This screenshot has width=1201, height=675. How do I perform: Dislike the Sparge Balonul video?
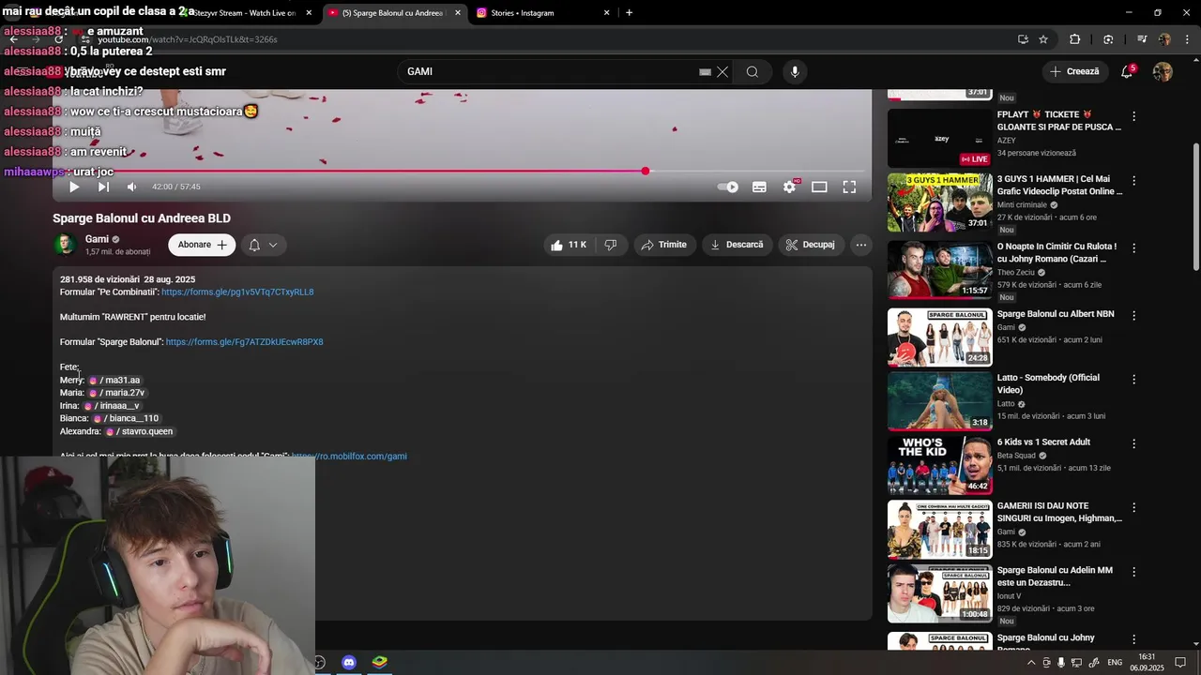[611, 245]
